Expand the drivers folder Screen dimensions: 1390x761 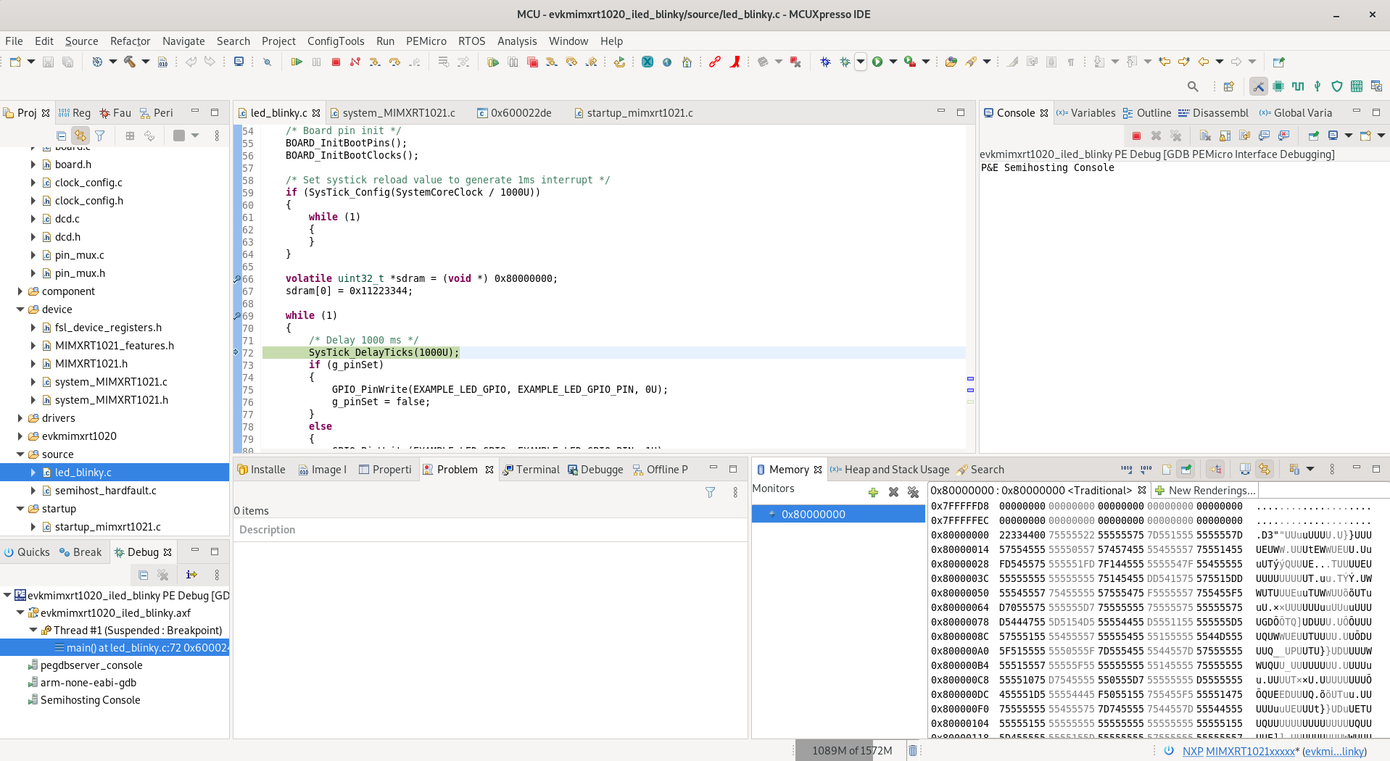[20, 417]
